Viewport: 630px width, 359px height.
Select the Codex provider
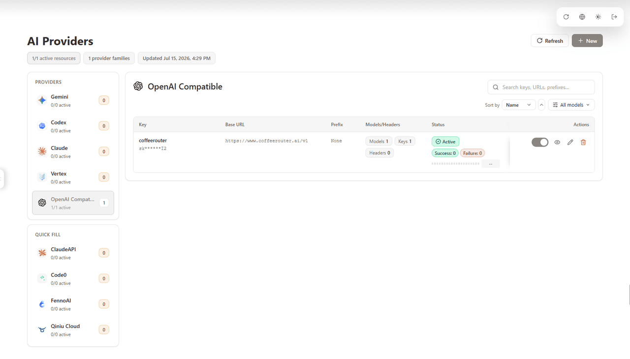[73, 126]
